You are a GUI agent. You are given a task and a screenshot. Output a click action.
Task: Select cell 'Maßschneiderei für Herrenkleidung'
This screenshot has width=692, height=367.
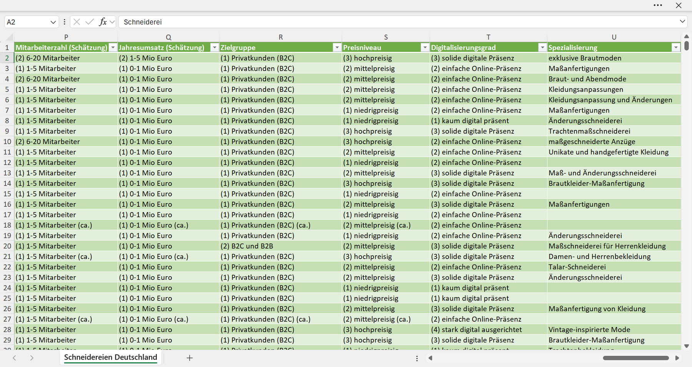click(614, 246)
